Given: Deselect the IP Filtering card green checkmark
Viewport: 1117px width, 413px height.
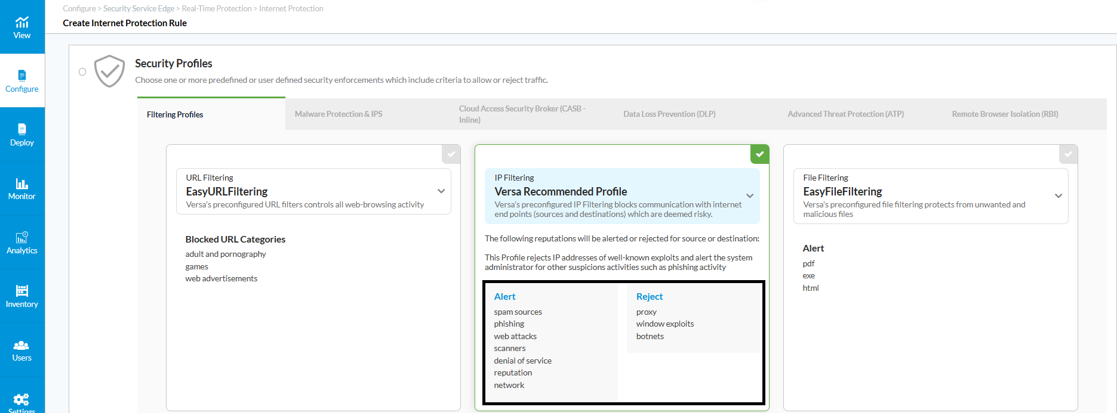Looking at the screenshot, I should (759, 154).
